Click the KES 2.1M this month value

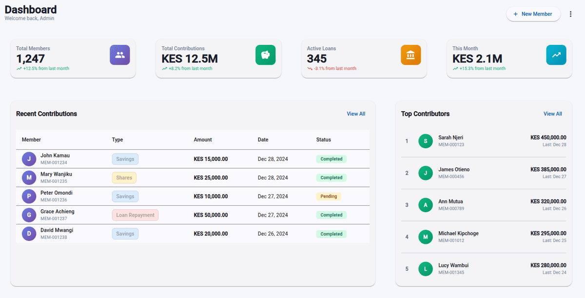click(477, 59)
